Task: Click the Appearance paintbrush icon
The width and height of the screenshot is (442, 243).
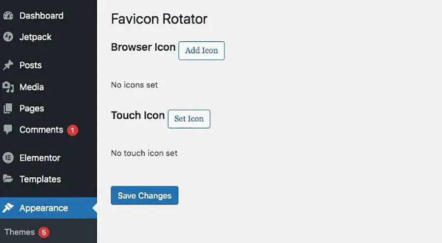Action: [x=8, y=208]
